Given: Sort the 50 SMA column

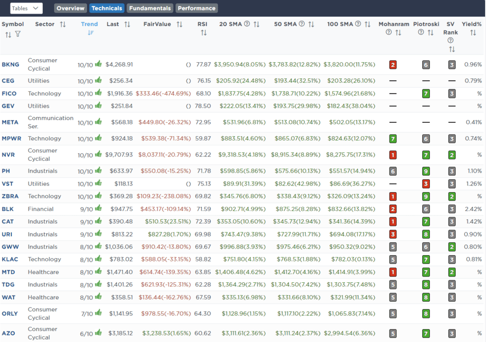Looking at the screenshot, I should 311,24.
